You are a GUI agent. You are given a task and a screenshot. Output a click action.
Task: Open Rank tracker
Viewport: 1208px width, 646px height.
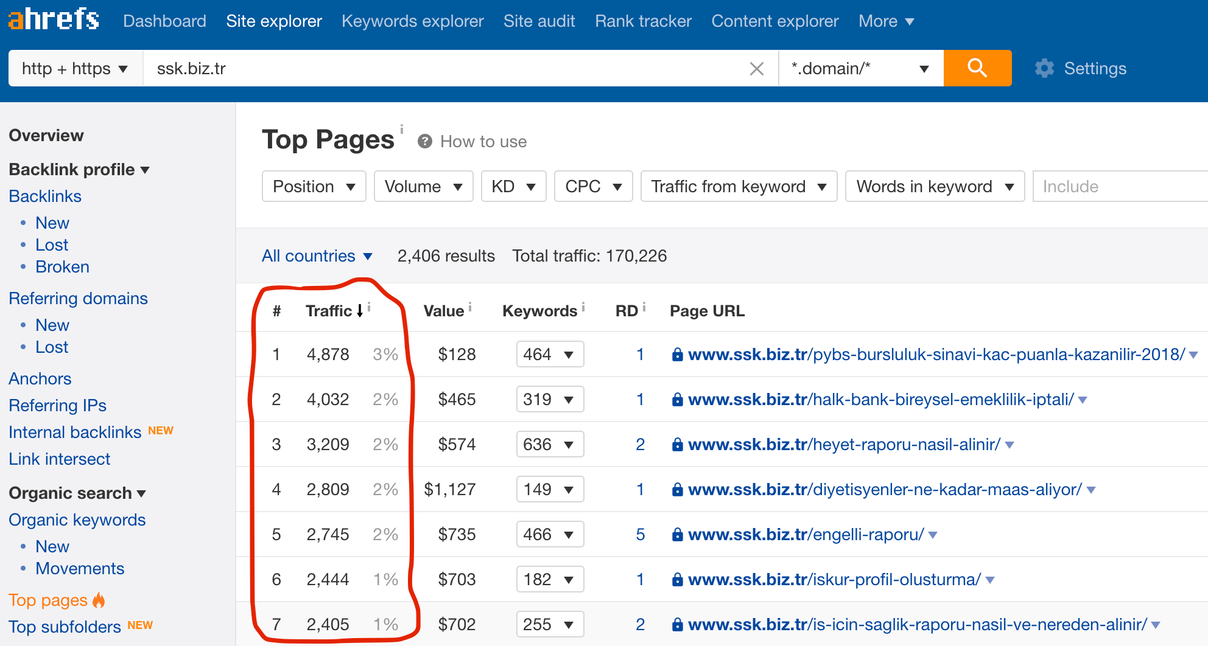(x=644, y=21)
